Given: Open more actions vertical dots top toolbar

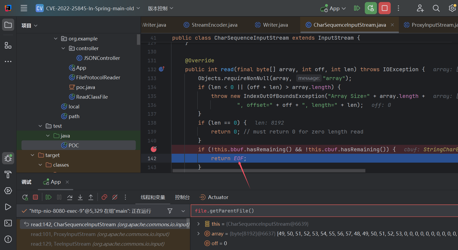Looking at the screenshot, I should coord(398,8).
